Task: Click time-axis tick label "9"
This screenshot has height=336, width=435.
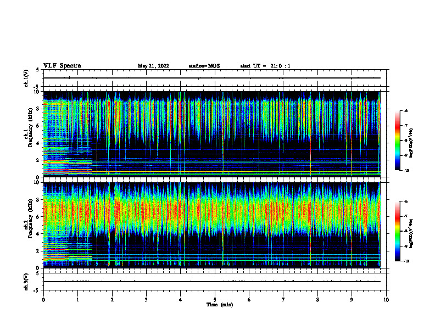Action: [x=352, y=300]
